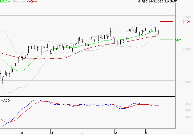Click the MACD -050 axis label

[187, 117]
